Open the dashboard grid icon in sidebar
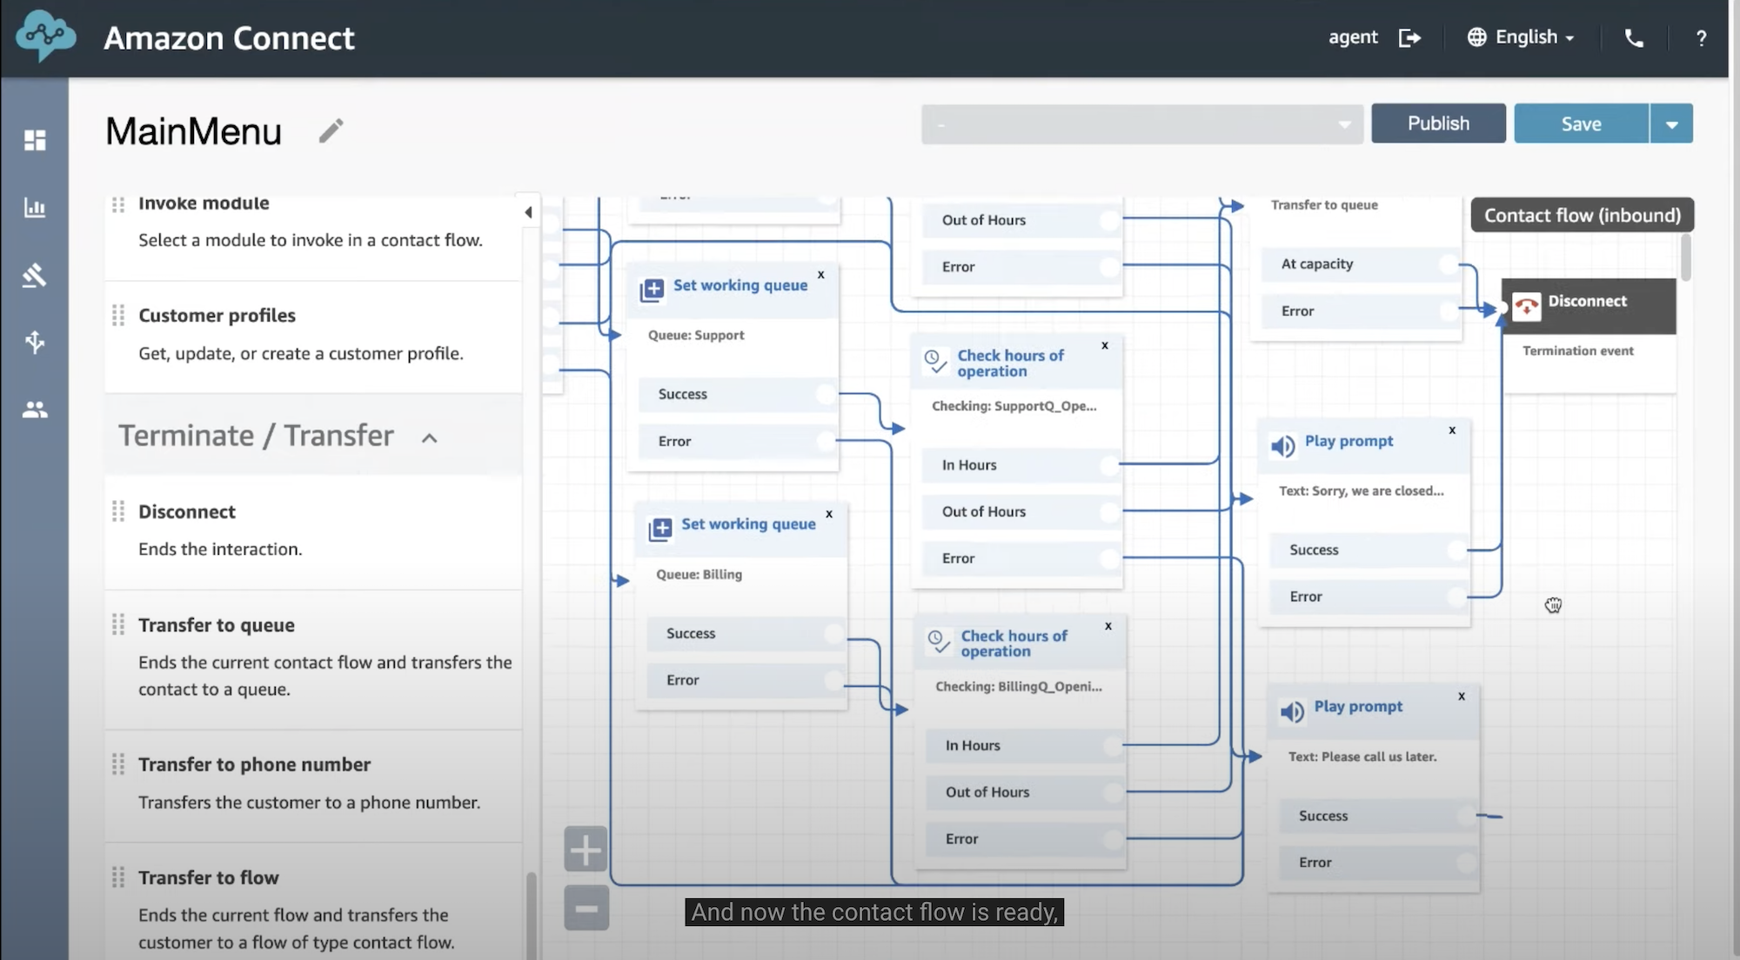This screenshot has width=1740, height=960. (35, 140)
